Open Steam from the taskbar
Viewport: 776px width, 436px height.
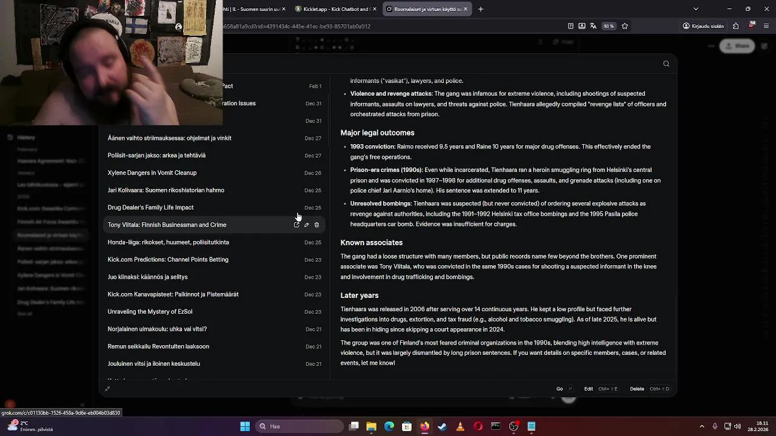tap(442, 426)
